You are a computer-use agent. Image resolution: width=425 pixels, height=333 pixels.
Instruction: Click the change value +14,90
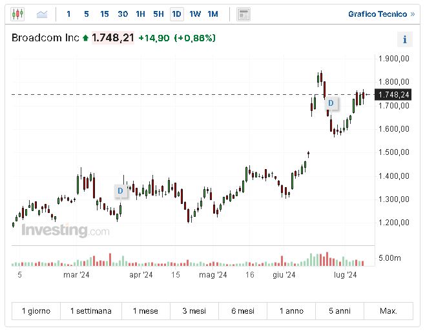(154, 38)
